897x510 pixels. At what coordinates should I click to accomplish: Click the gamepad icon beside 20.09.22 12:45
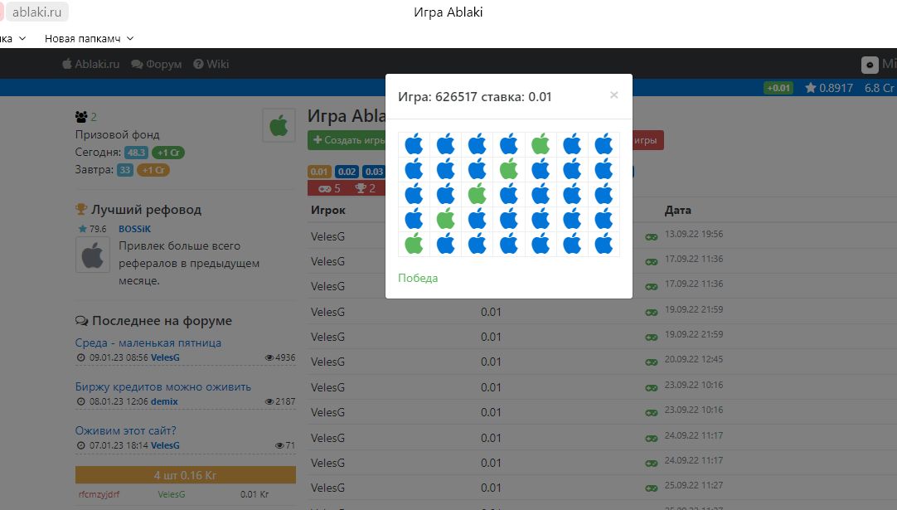pos(651,362)
